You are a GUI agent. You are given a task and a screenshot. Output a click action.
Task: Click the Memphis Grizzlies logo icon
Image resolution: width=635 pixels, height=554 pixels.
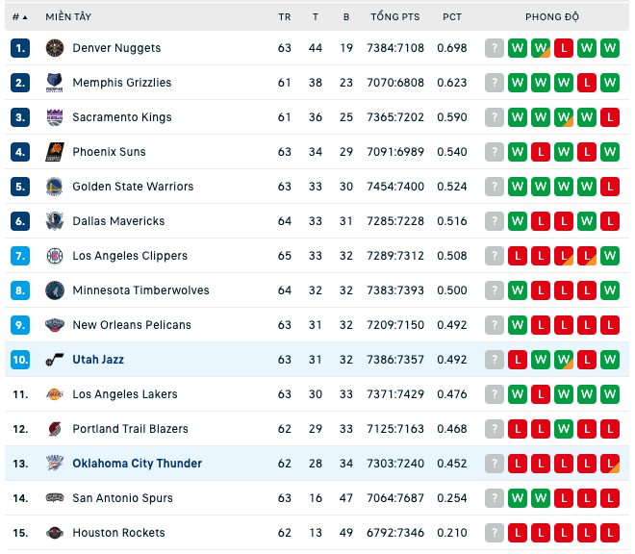click(55, 83)
